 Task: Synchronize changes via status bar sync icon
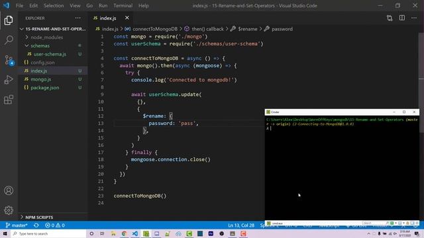coord(36,225)
